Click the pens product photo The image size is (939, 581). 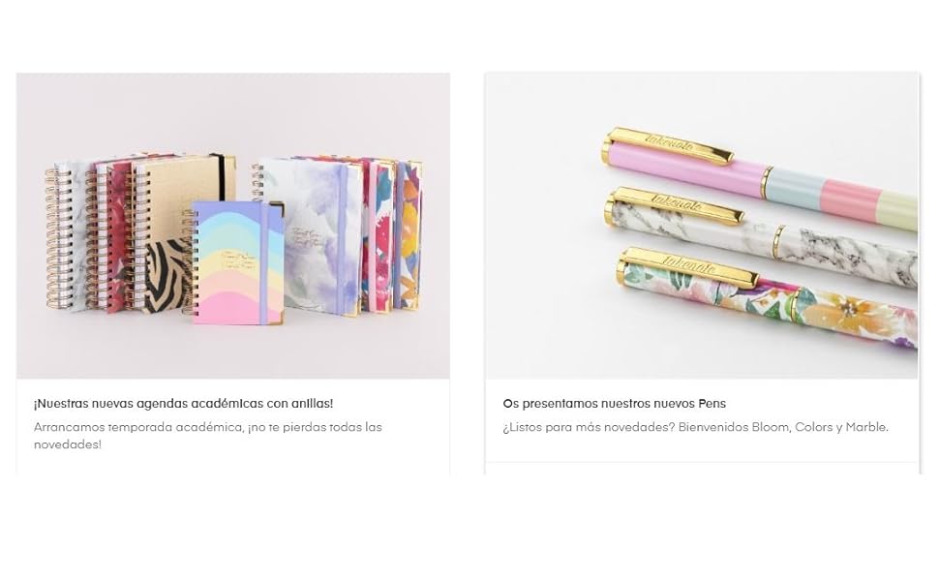701,226
